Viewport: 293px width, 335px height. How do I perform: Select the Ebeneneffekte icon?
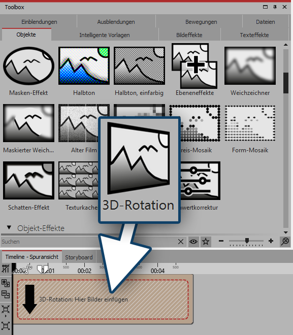click(194, 66)
